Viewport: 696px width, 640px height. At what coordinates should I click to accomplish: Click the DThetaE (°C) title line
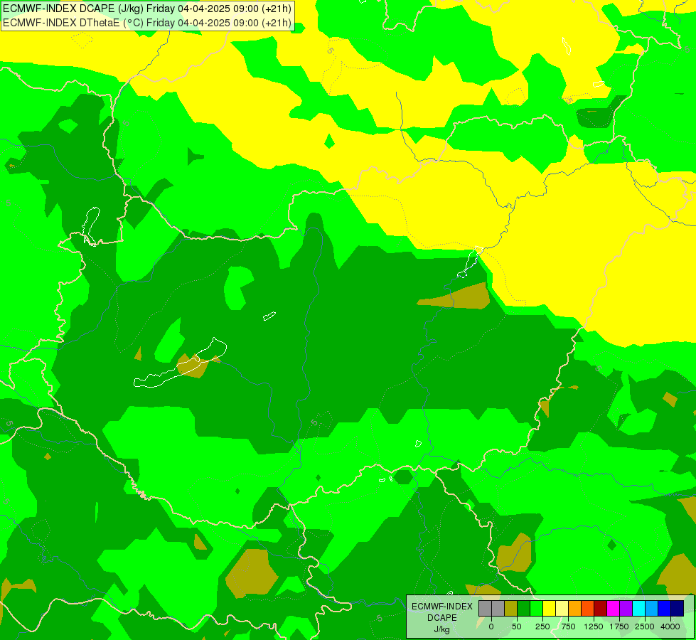point(147,23)
